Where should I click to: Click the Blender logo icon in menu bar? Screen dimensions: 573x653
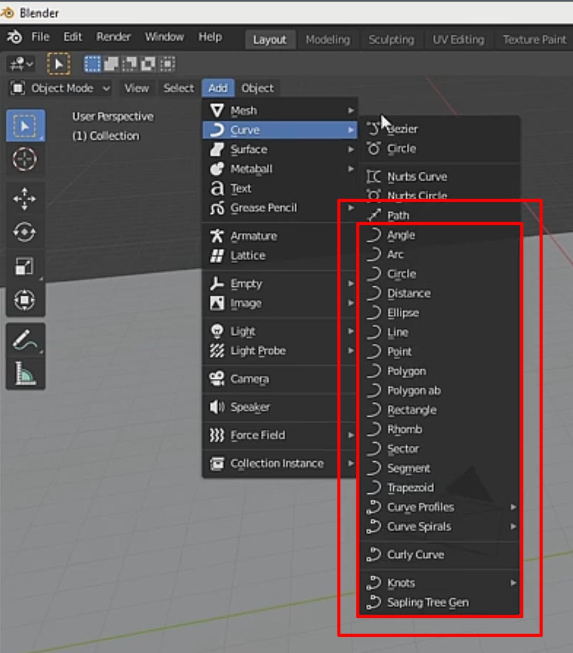tap(14, 37)
